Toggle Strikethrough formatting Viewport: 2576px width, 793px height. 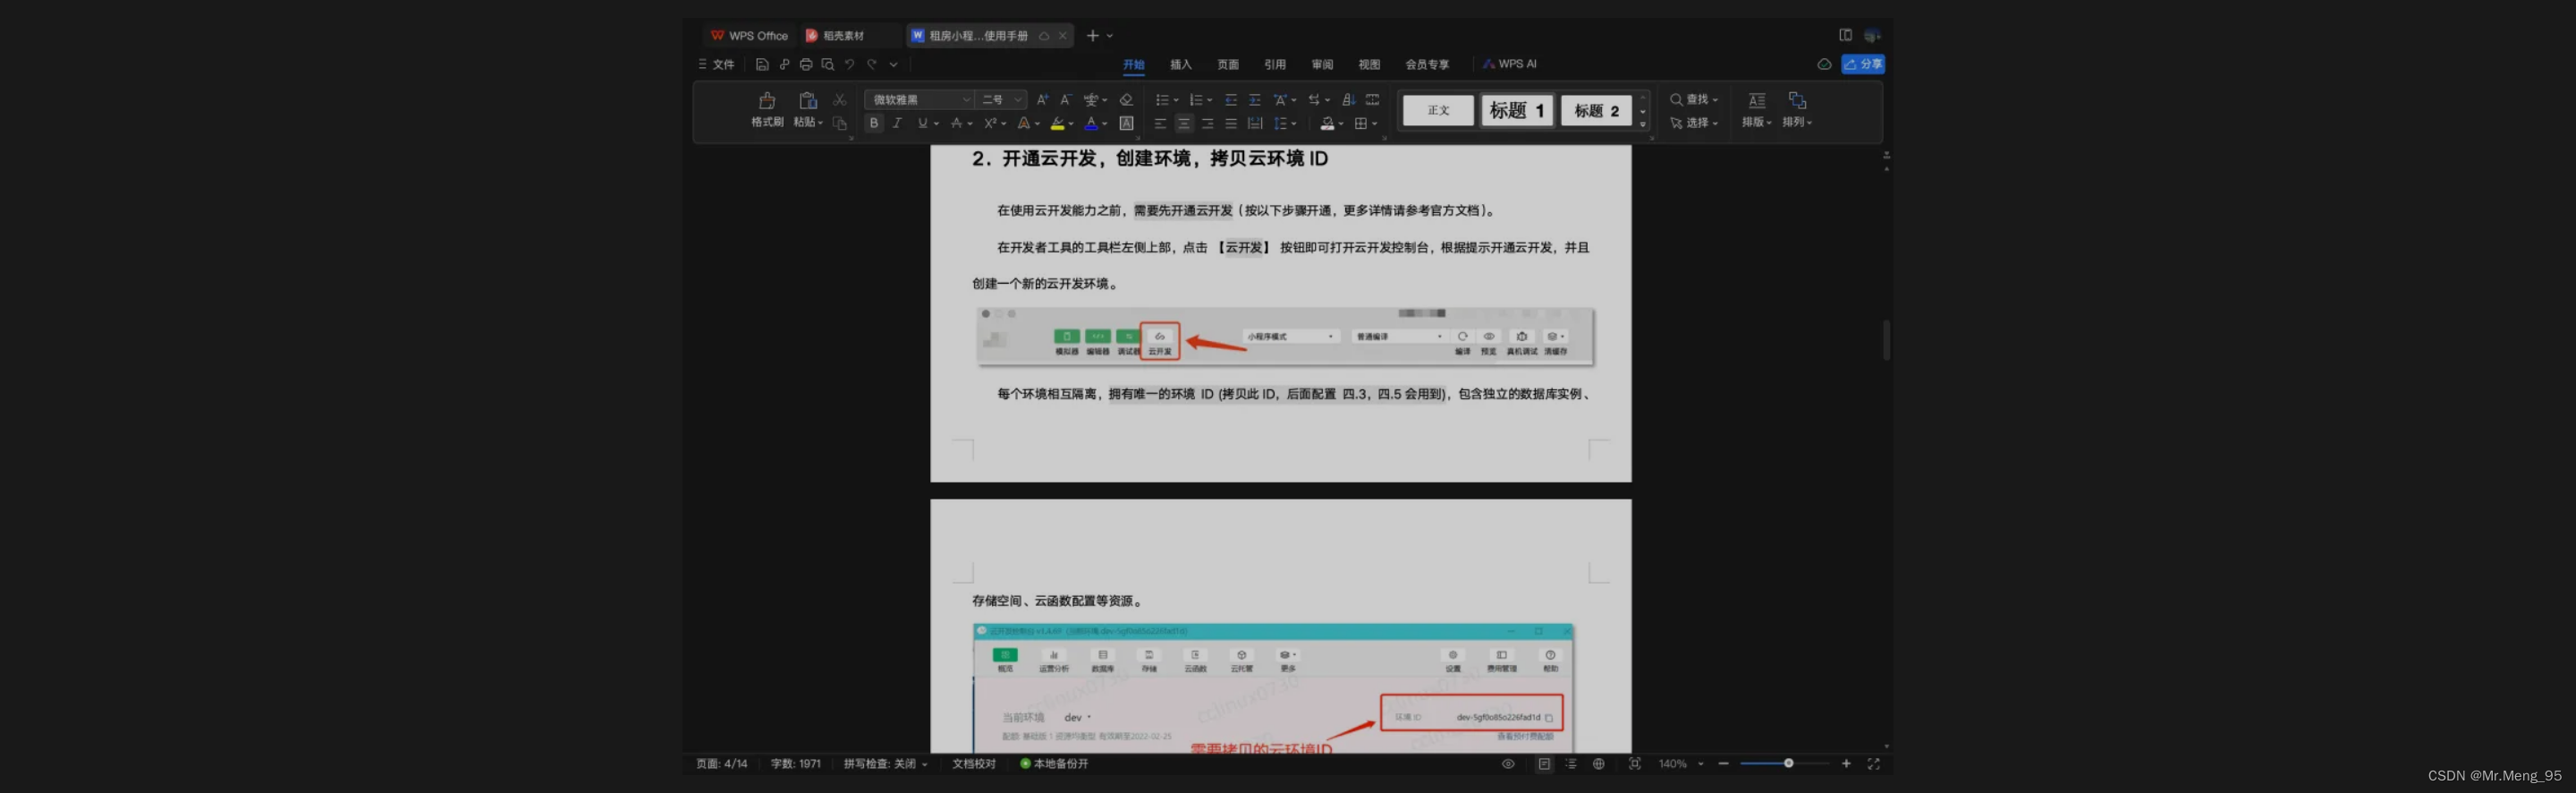956,124
